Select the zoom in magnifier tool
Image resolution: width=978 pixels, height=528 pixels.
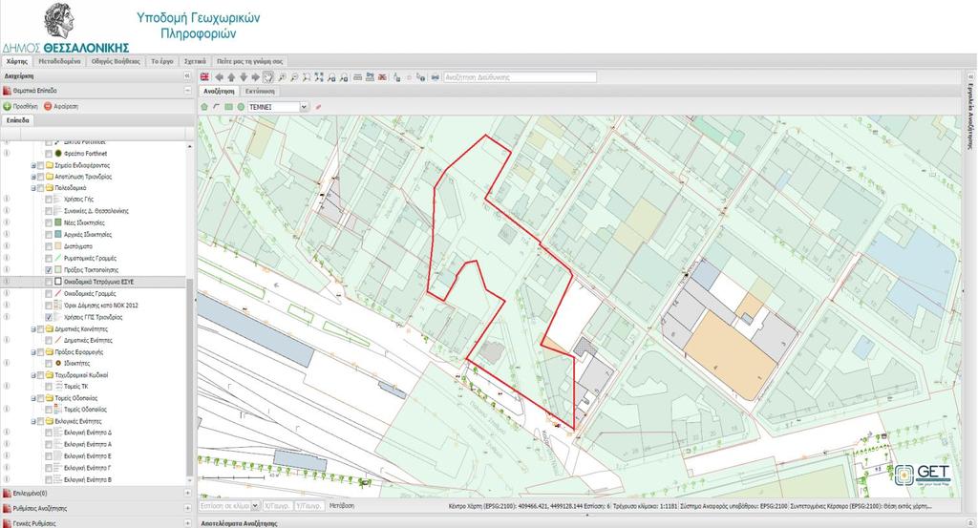(282, 77)
